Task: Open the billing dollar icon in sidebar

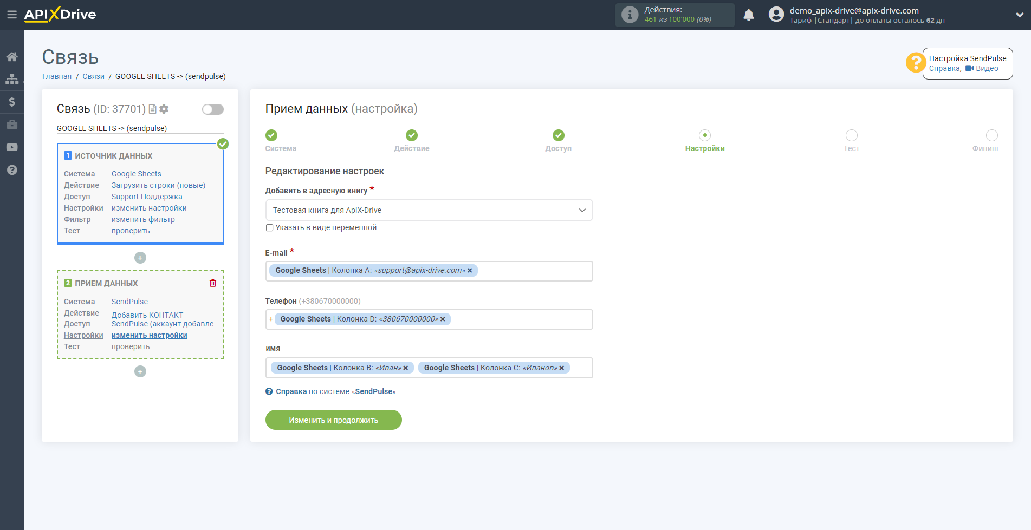Action: point(12,102)
